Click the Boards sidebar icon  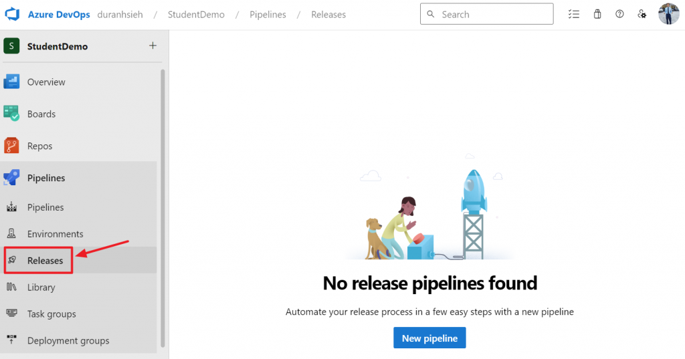click(x=11, y=114)
